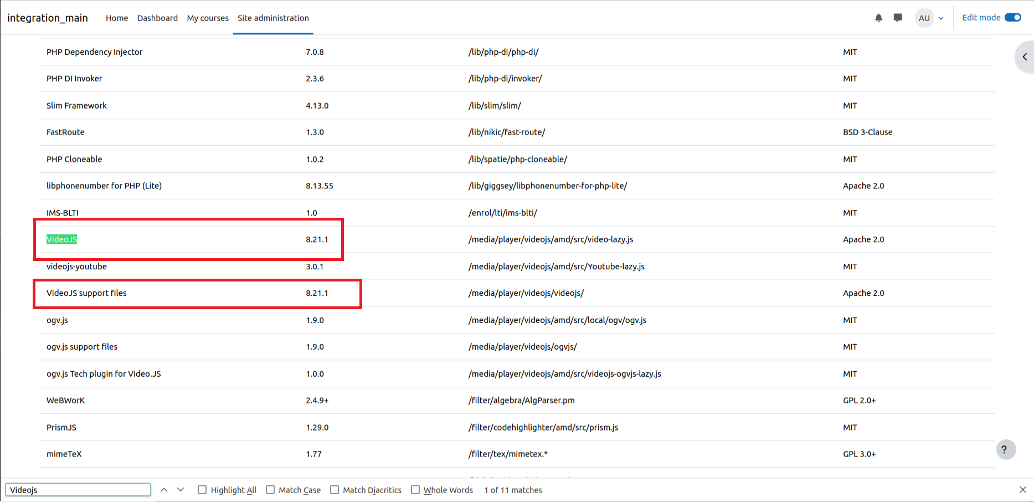This screenshot has width=1034, height=502.
Task: Click the FastRoute library name
Action: point(65,132)
